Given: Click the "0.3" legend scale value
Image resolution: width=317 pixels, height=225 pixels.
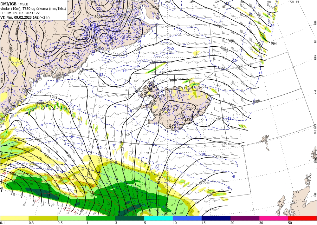Looking at the screenshot, I should point(31,223).
